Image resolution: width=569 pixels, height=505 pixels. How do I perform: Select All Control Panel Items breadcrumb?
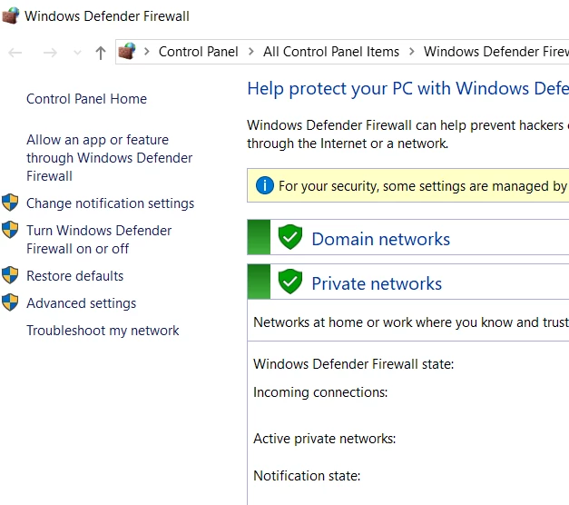[x=331, y=52]
